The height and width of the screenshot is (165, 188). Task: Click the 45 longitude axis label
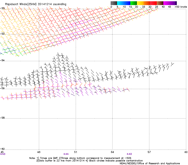[2, 152]
